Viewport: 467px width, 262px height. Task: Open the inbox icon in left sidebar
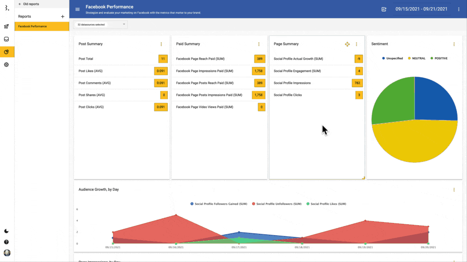point(6,40)
